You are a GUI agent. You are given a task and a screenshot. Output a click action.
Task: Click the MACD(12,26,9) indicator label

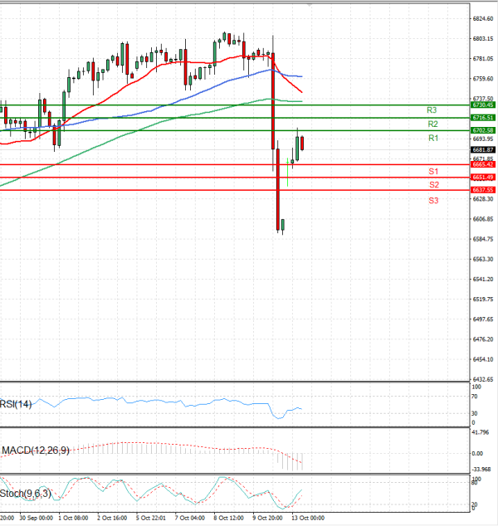(35, 450)
